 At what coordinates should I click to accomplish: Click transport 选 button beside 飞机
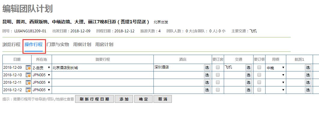(x=249, y=68)
